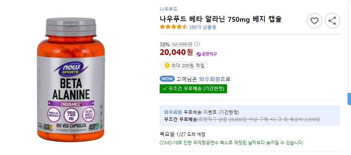Image resolution: width=351 pixels, height=155 pixels.
Task: Click the crossed-out 32,390원 price
Action: (x=182, y=44)
